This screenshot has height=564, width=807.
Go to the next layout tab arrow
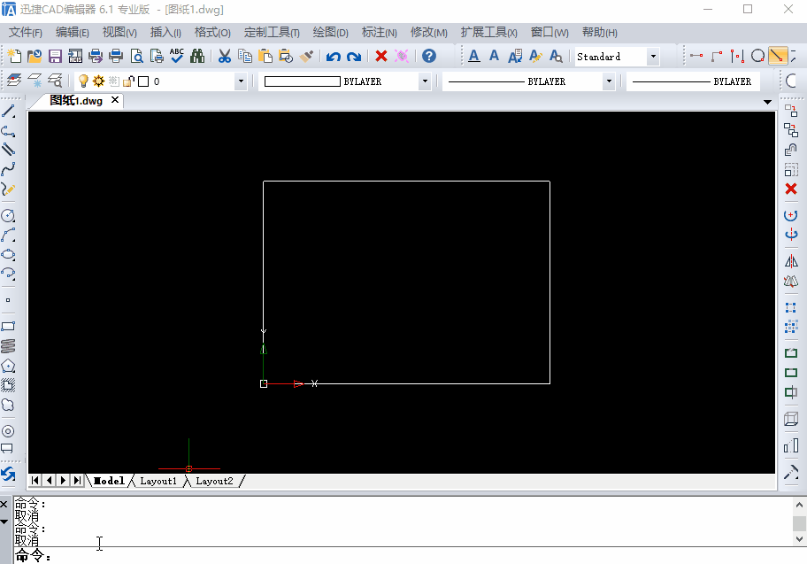63,480
